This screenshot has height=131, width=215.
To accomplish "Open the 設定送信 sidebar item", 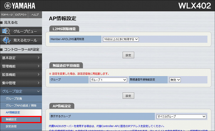I will [x=21, y=126].
